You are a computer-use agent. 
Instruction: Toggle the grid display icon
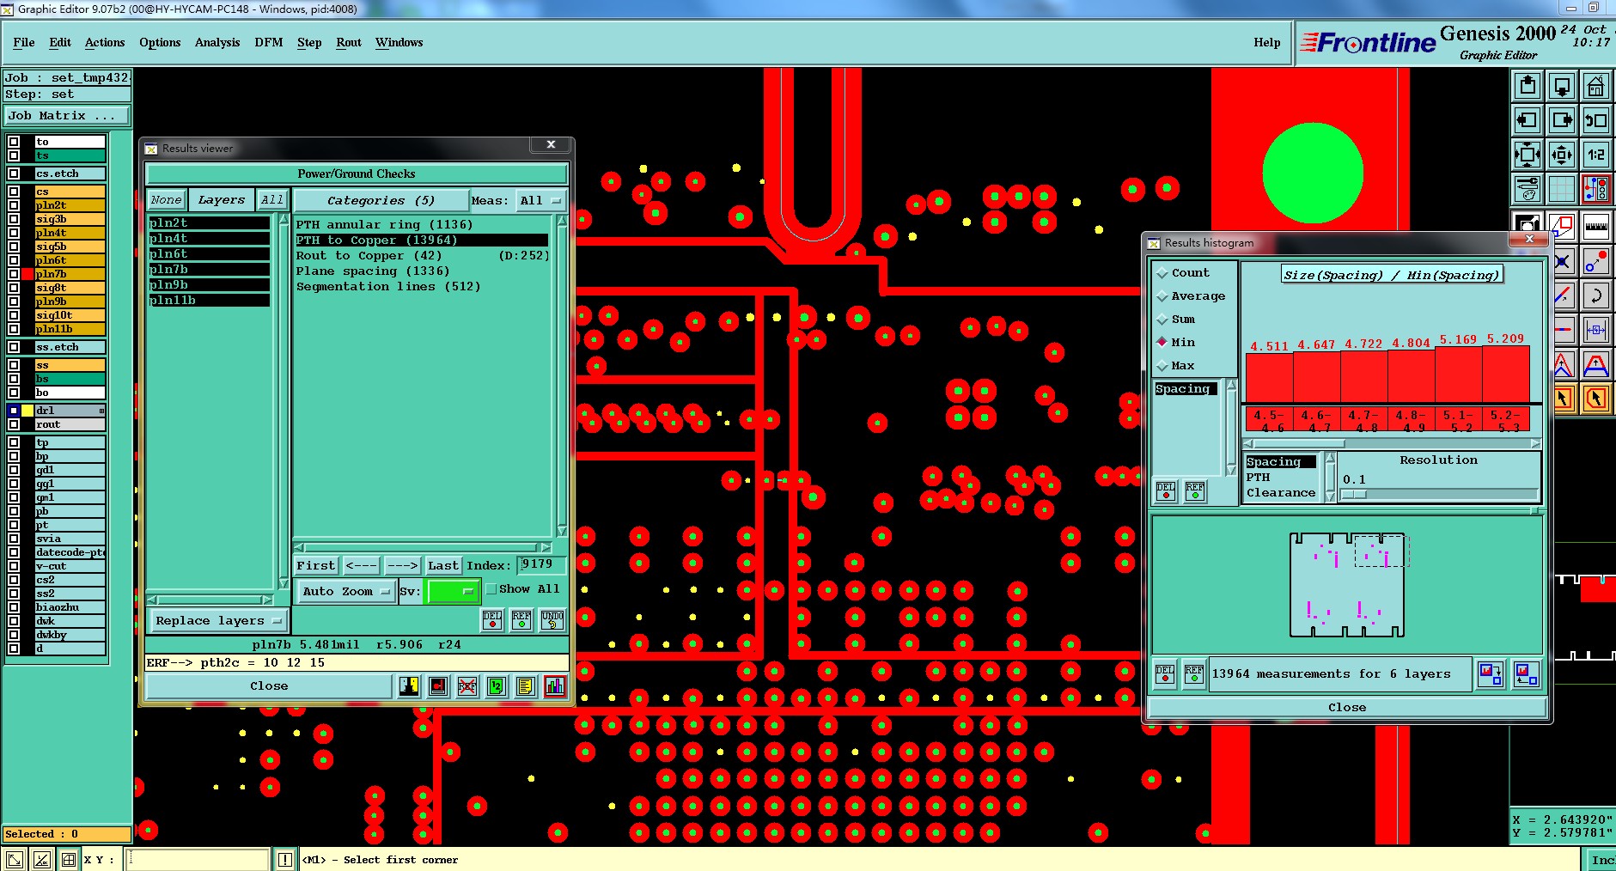[1561, 189]
